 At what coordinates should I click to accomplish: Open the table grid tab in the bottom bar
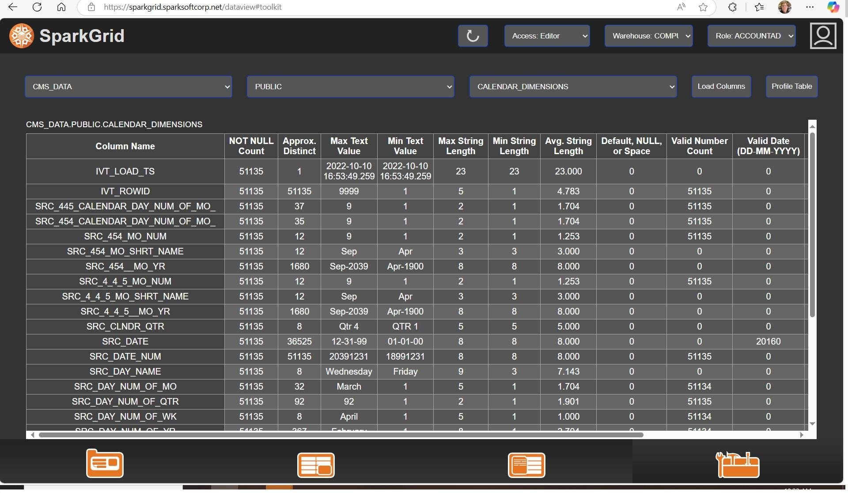click(316, 465)
